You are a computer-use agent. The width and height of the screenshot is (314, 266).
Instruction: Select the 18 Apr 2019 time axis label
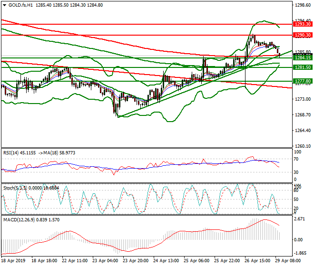point(13,261)
